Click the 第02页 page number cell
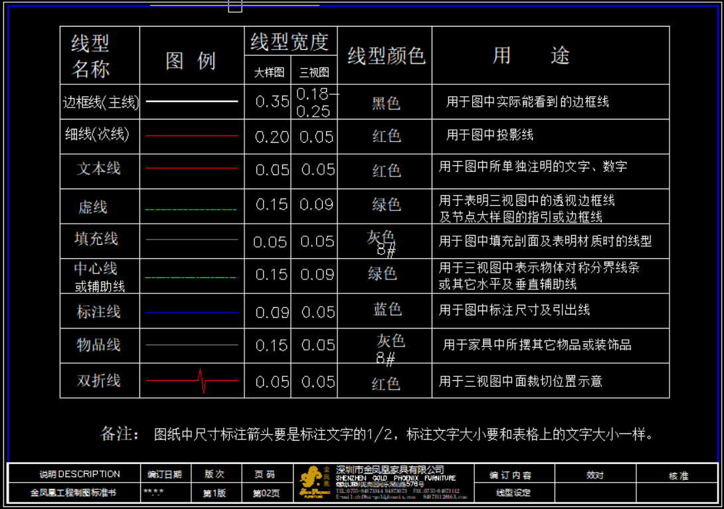Viewport: 724px width, 509px height. [266, 493]
